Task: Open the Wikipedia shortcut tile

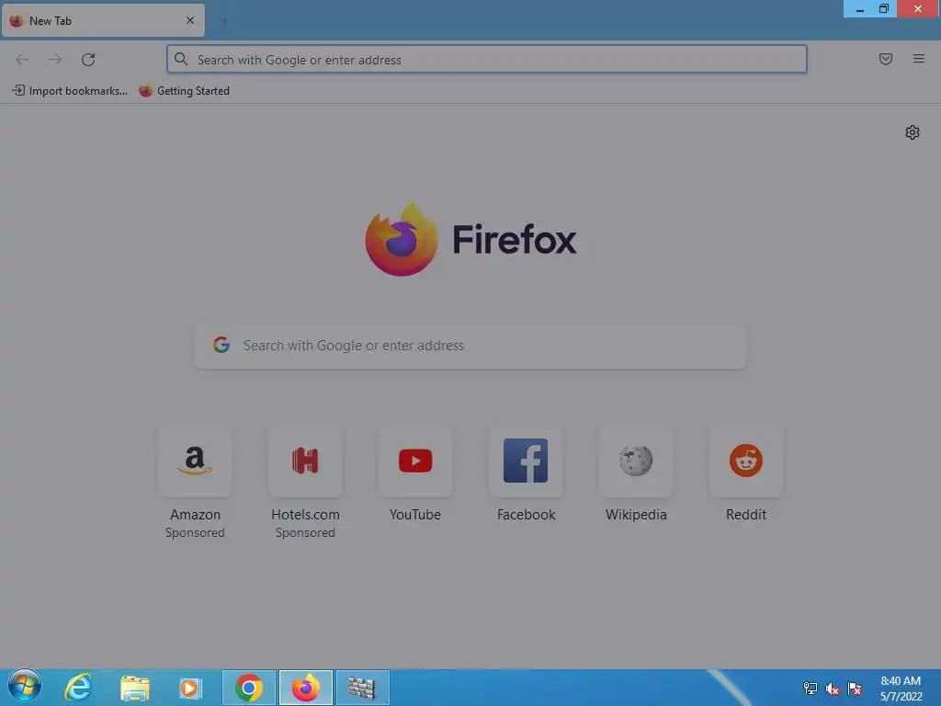Action: [636, 461]
